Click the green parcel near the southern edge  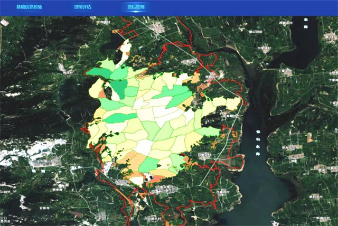[149, 163]
